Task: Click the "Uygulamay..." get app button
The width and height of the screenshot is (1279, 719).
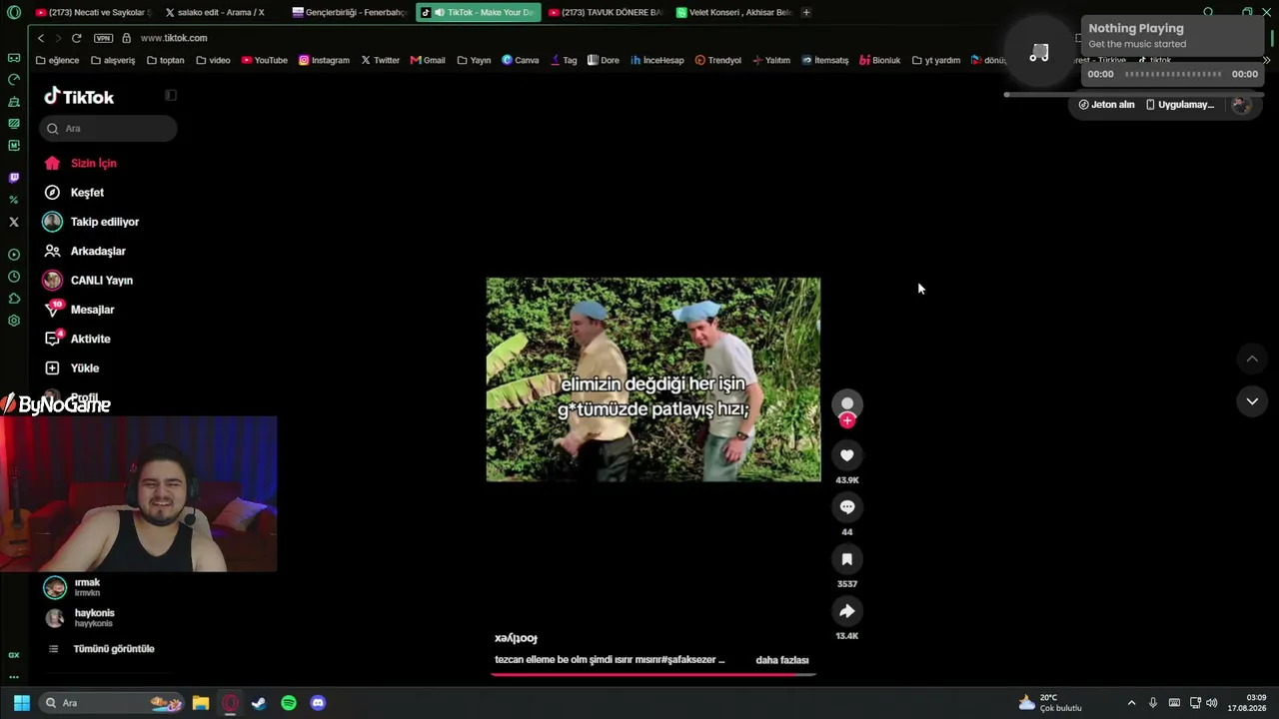Action: pyautogui.click(x=1180, y=104)
